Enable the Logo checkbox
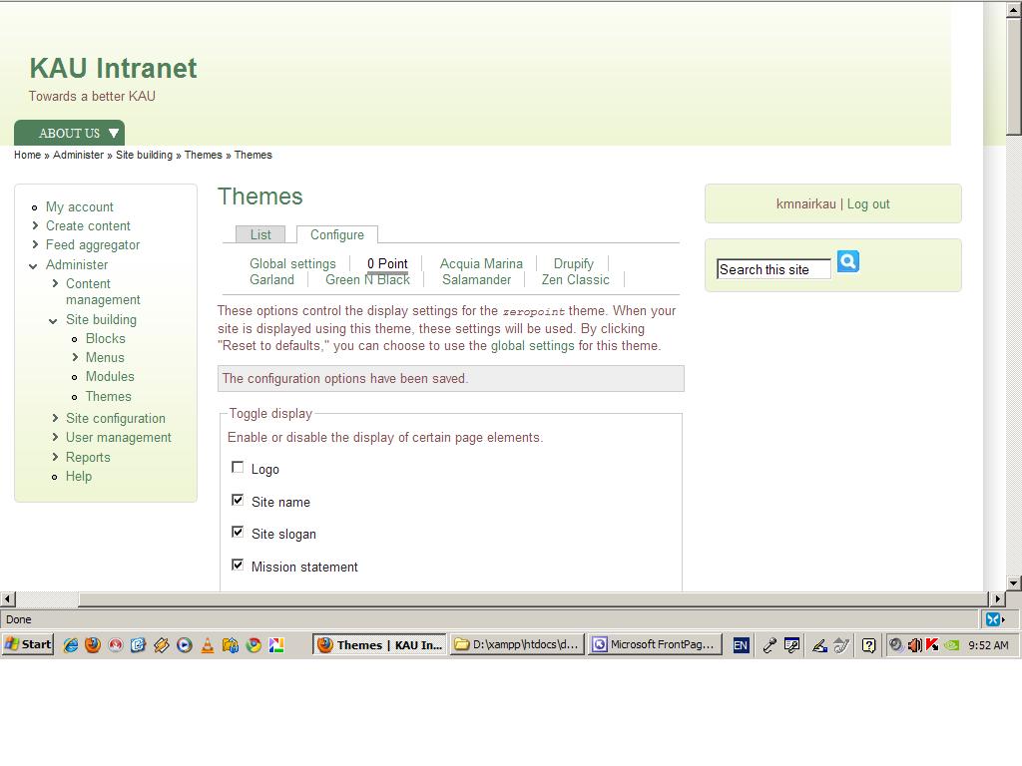Image resolution: width=1022 pixels, height=766 pixels. click(x=238, y=466)
